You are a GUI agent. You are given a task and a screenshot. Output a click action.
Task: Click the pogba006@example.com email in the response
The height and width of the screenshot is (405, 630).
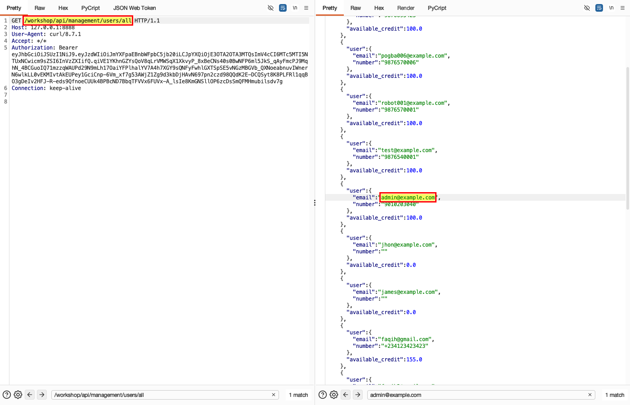[414, 56]
